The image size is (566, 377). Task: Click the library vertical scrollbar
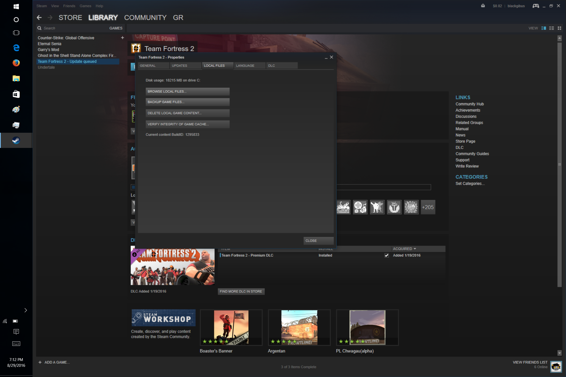(559, 164)
